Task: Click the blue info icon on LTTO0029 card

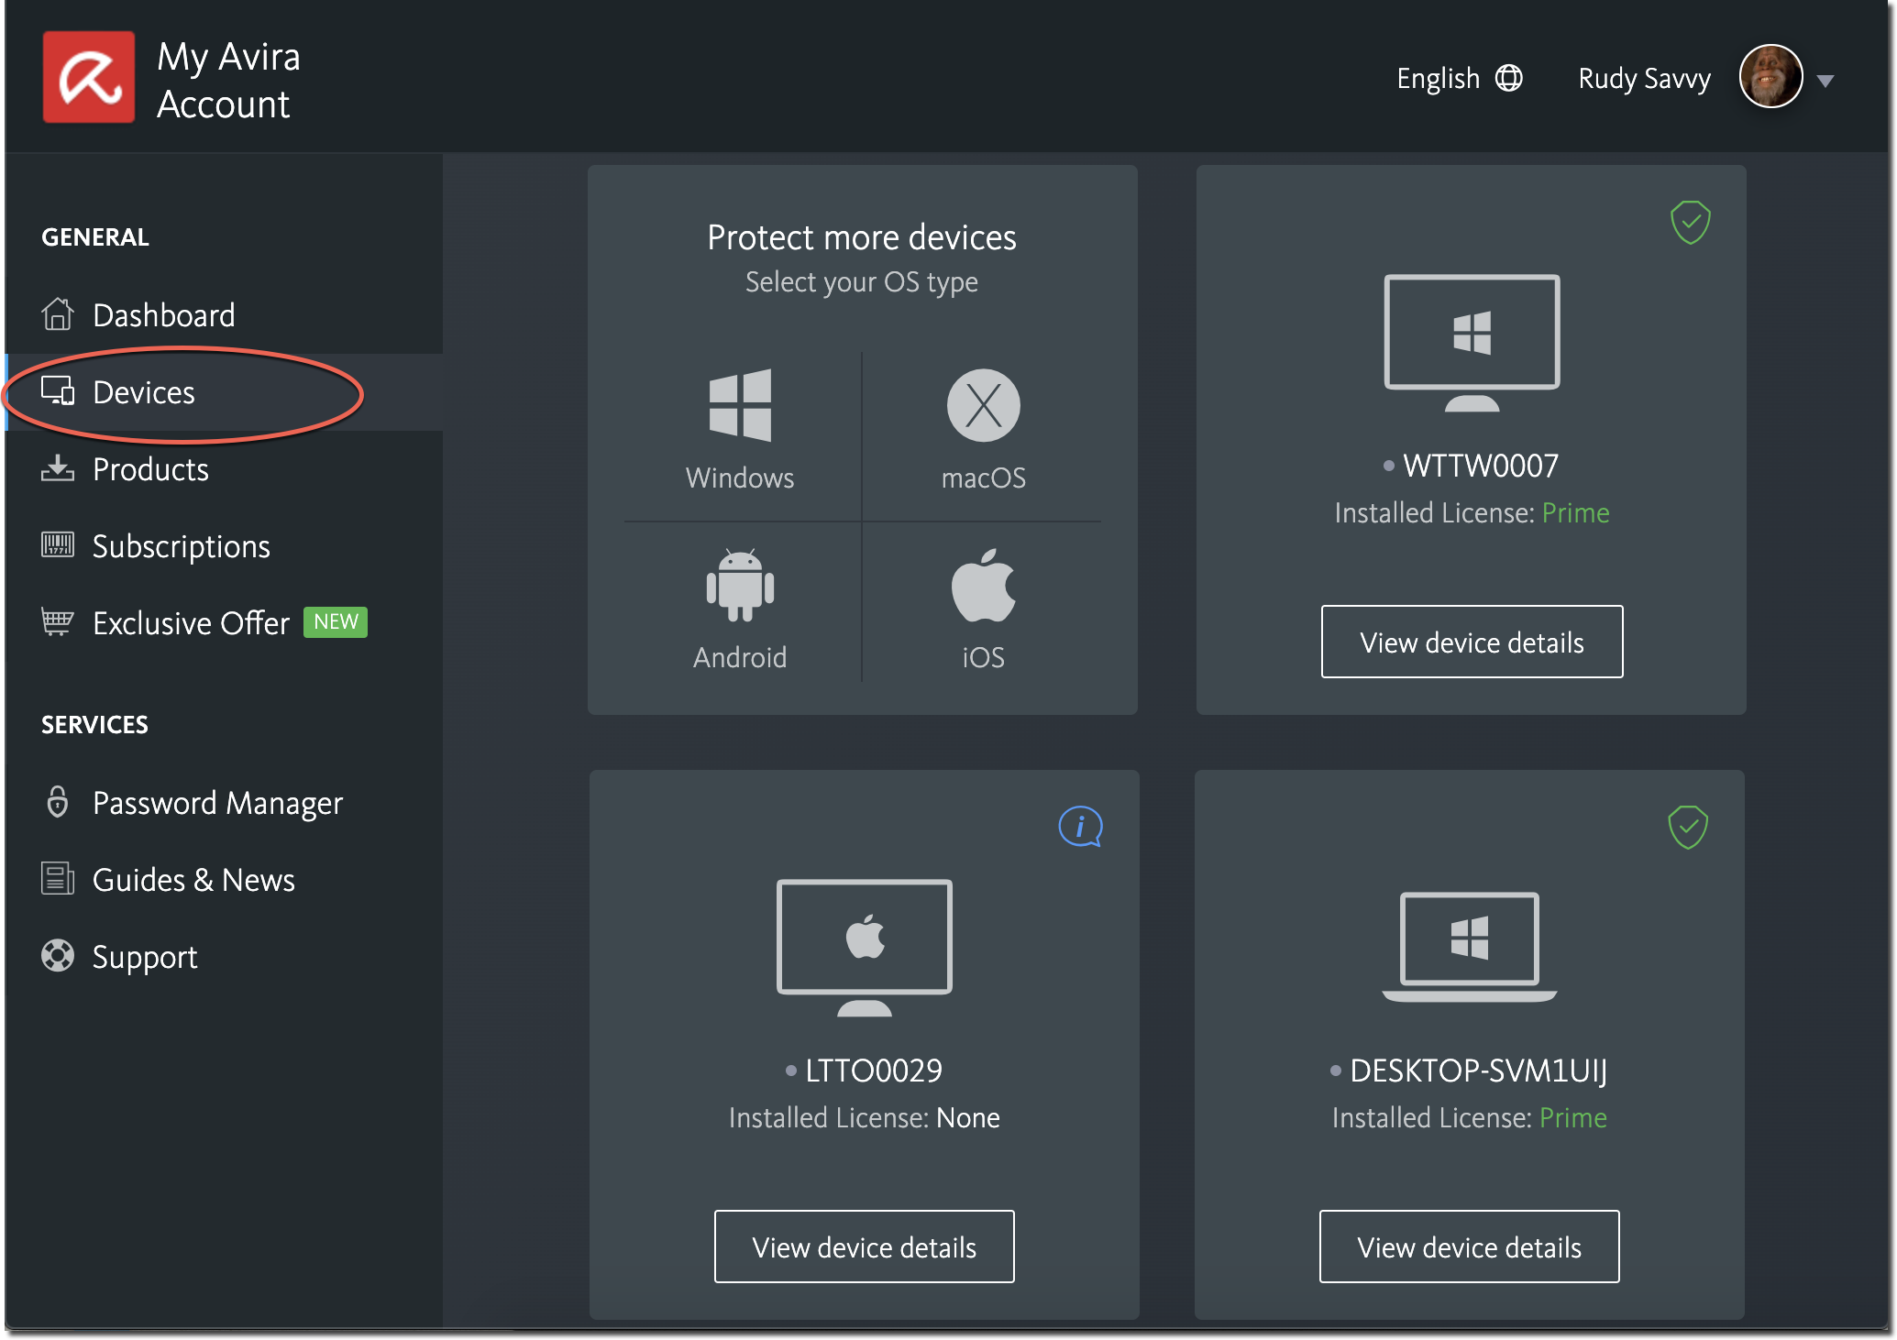Action: pyautogui.click(x=1080, y=827)
